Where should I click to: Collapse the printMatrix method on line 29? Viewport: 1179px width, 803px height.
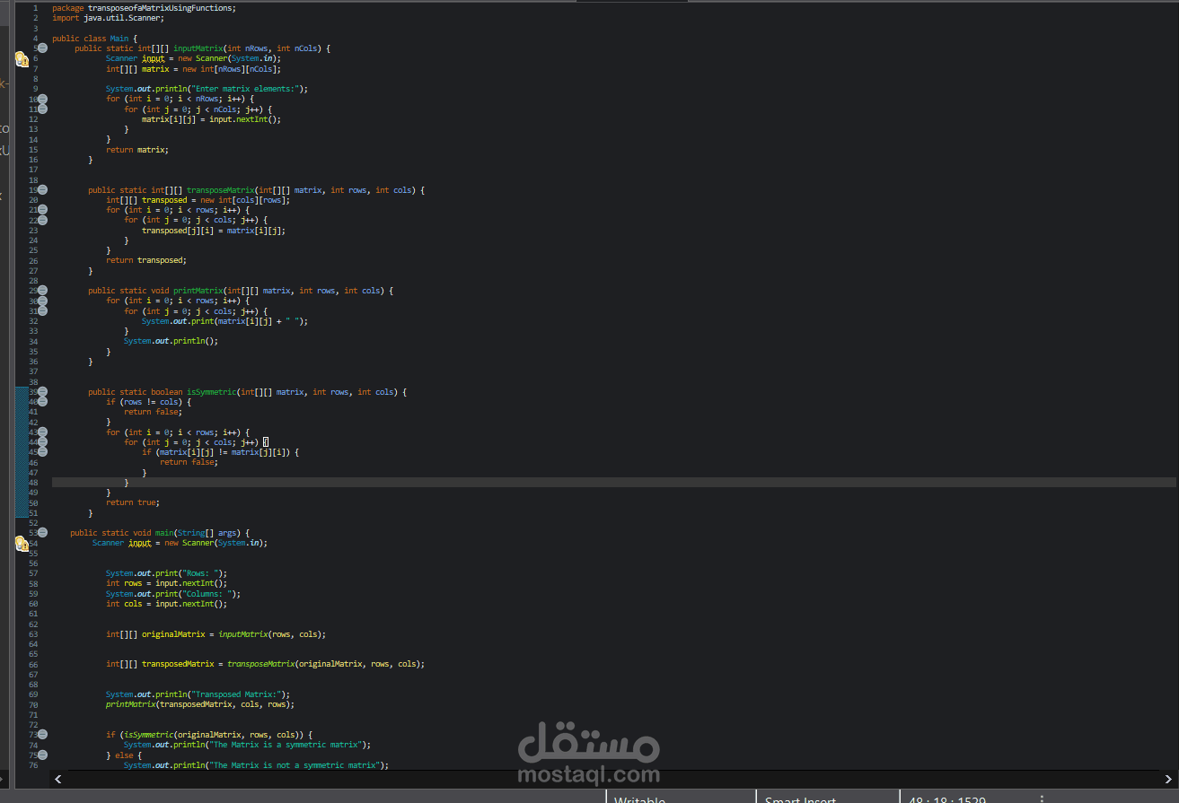42,291
